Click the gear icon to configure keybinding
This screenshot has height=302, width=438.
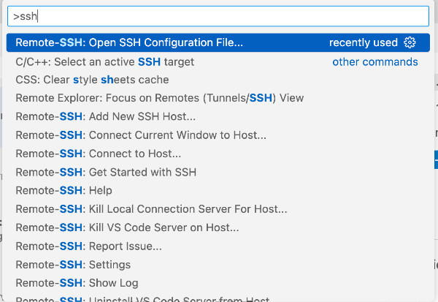[410, 42]
